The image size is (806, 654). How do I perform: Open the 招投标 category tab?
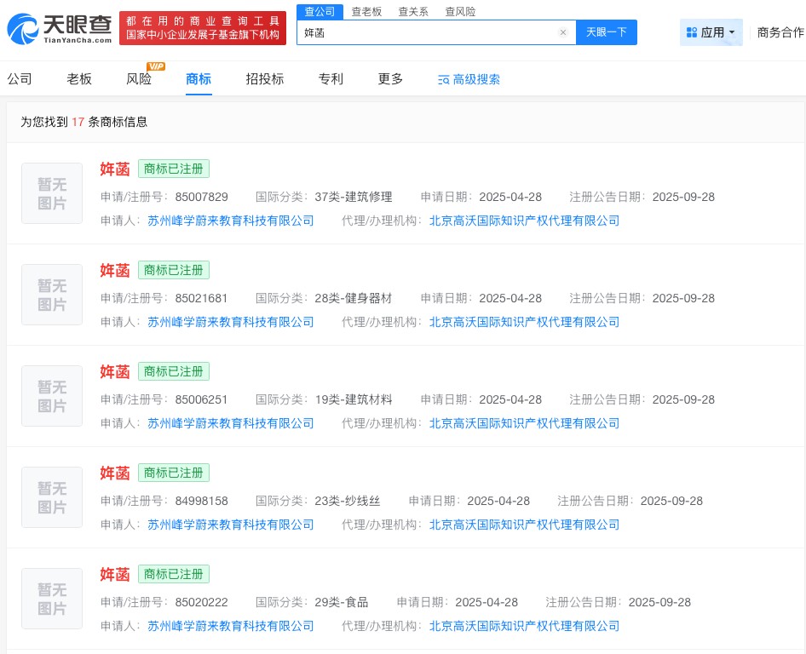(265, 78)
